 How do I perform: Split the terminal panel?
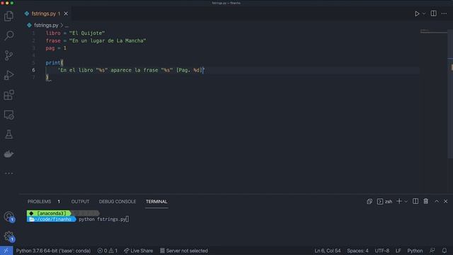[x=415, y=201]
